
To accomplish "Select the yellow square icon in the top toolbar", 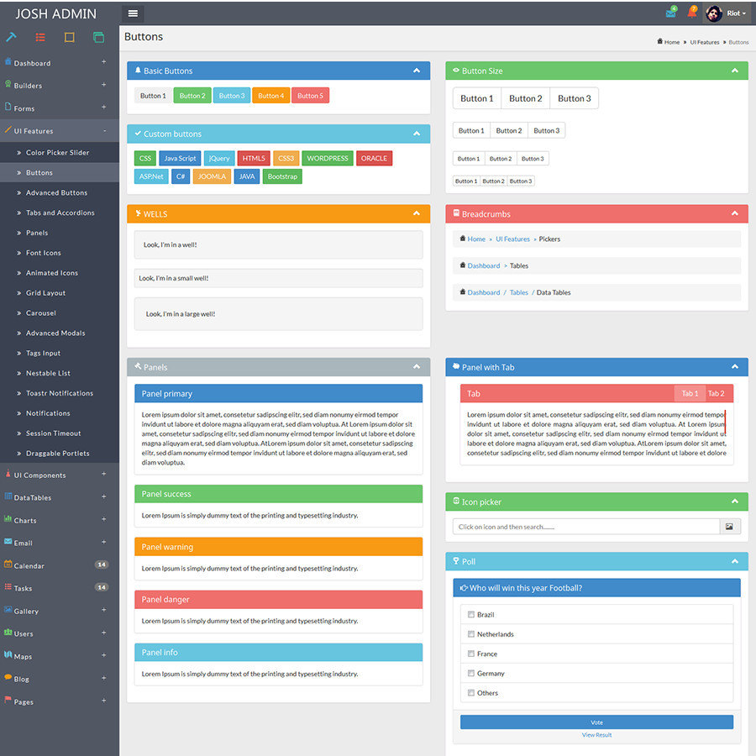I will click(x=69, y=37).
